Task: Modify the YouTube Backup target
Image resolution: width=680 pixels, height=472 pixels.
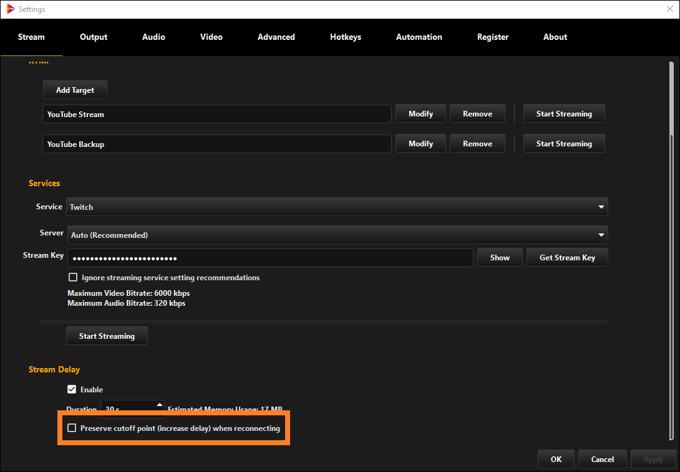Action: click(x=420, y=143)
